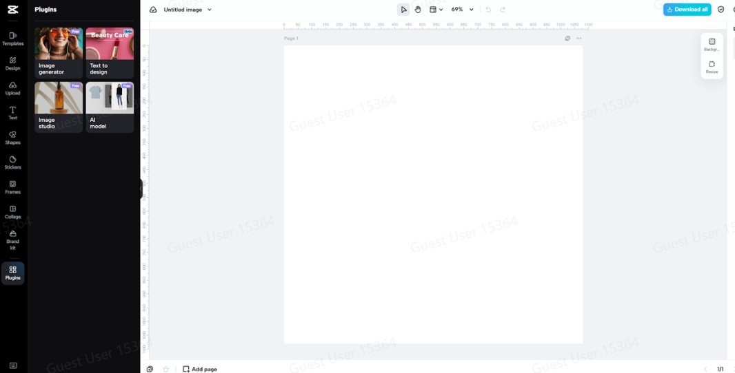
Task: Open the Stickers sidebar panel
Action: (x=13, y=163)
